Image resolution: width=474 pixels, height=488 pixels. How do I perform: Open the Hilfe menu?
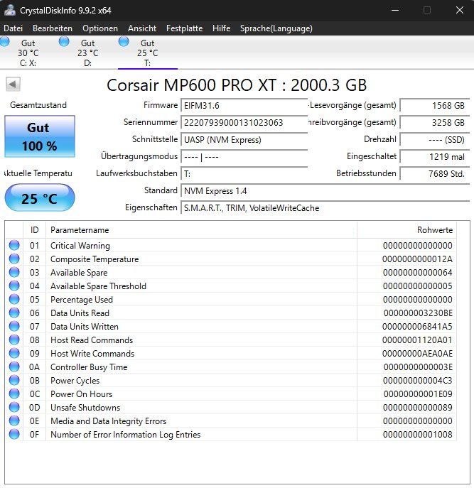point(222,28)
